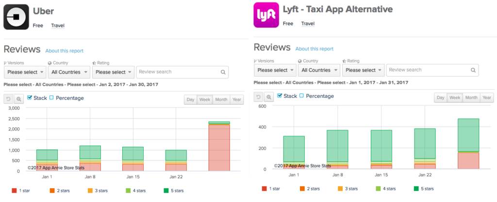Click Lyft Jan 1 bar green segment
The height and width of the screenshot is (202, 497).
click(x=294, y=149)
